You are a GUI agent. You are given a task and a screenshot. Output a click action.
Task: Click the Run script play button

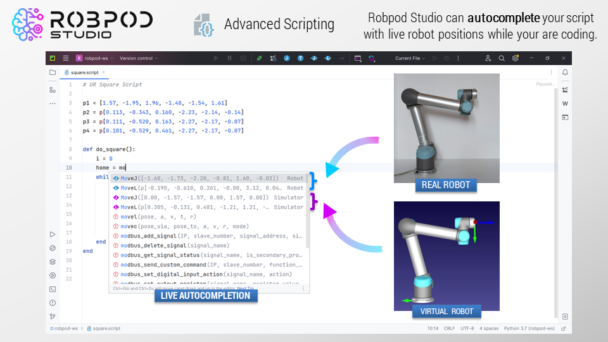tap(216, 58)
